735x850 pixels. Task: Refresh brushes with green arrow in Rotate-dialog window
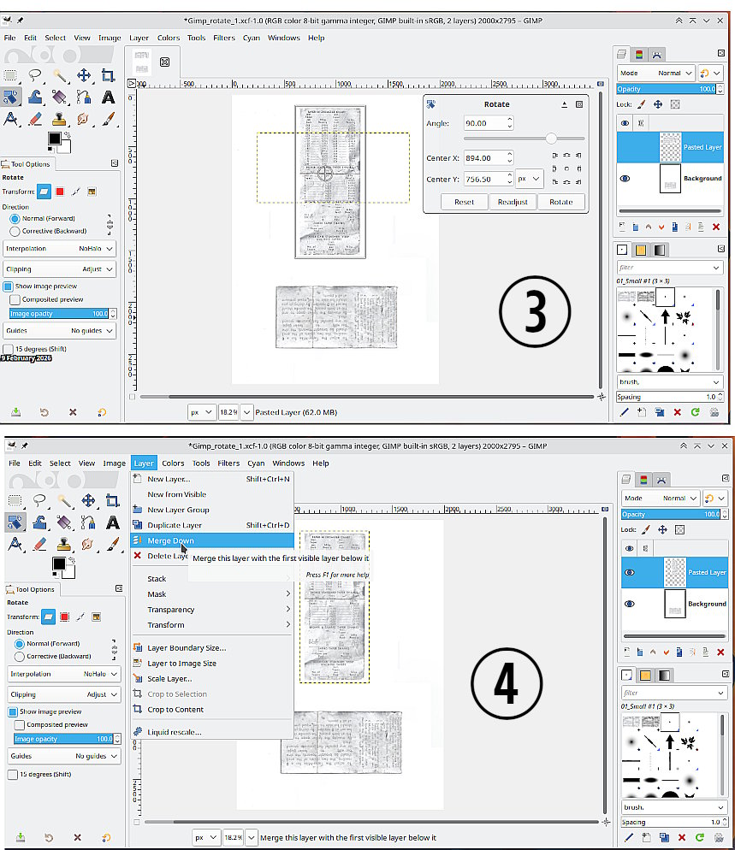696,412
